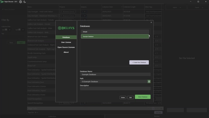
Task: Open the end date calendar icon in the filter
Action: click(19, 30)
